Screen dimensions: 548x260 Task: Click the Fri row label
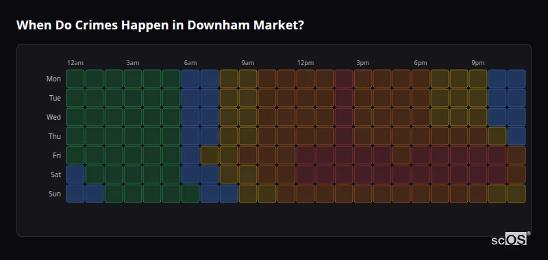57,155
